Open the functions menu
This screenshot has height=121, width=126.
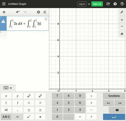114,96
